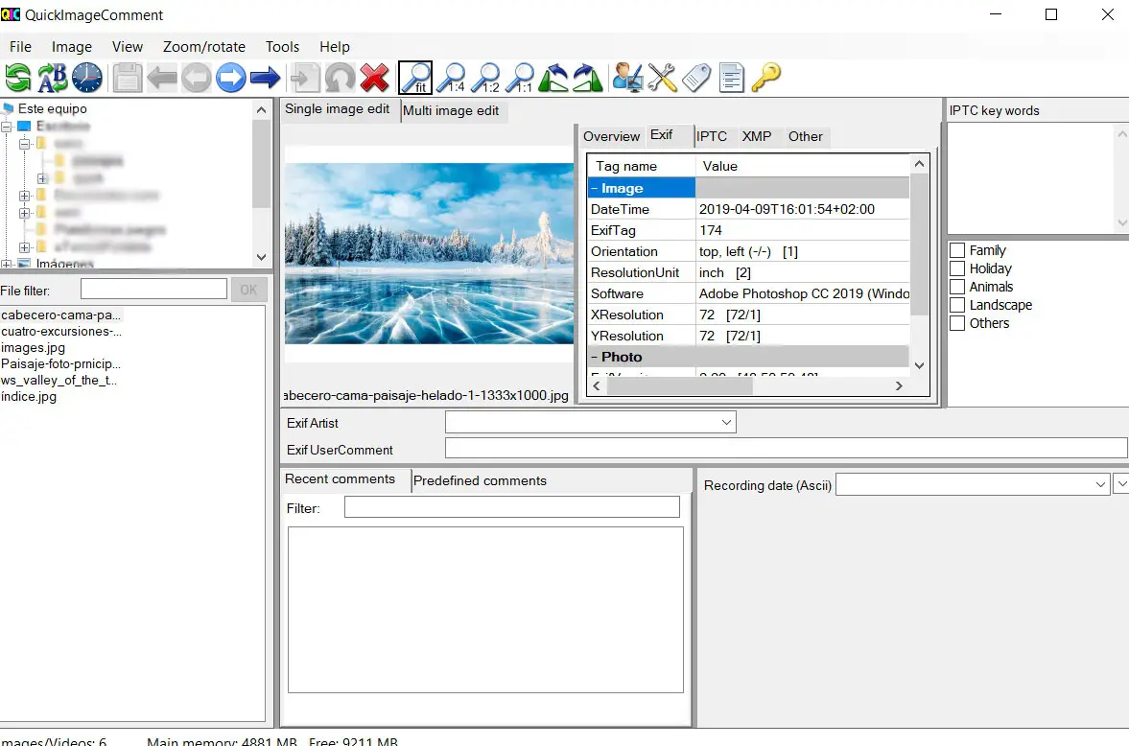
Task: Open the Tools menu
Action: (x=282, y=46)
